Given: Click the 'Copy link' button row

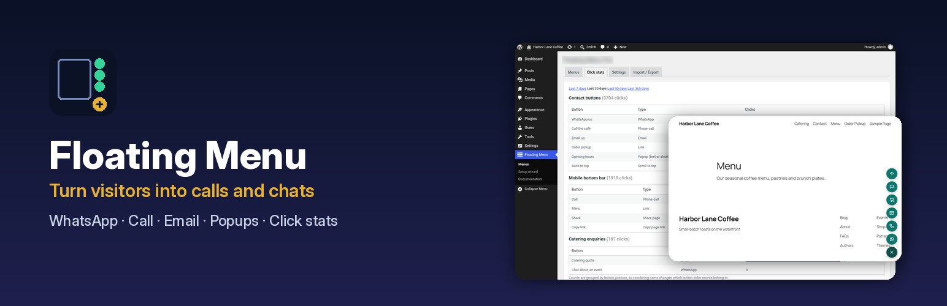Looking at the screenshot, I should point(619,227).
